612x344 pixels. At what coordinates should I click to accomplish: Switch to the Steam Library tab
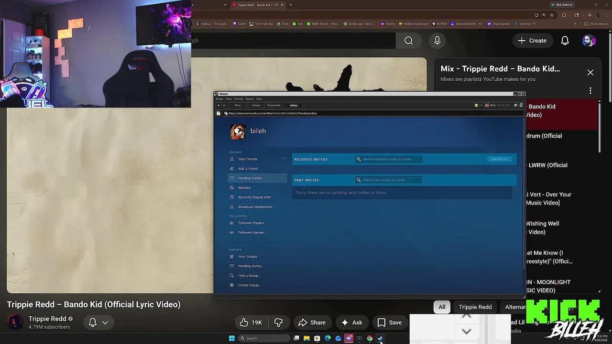256,105
